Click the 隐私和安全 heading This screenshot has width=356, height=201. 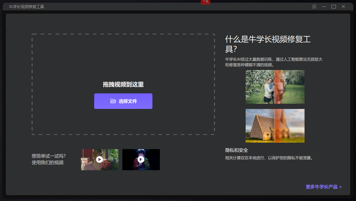[237, 150]
